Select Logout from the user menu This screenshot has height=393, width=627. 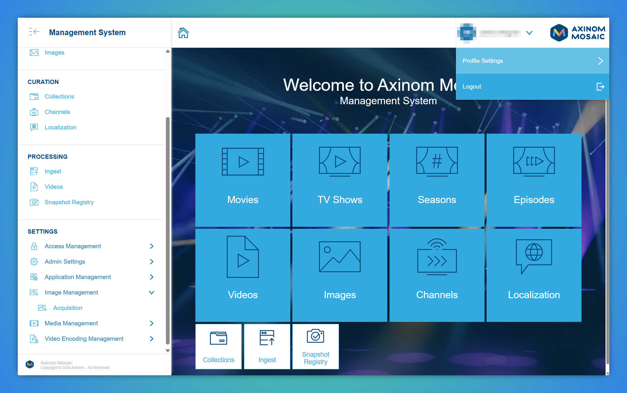[532, 87]
